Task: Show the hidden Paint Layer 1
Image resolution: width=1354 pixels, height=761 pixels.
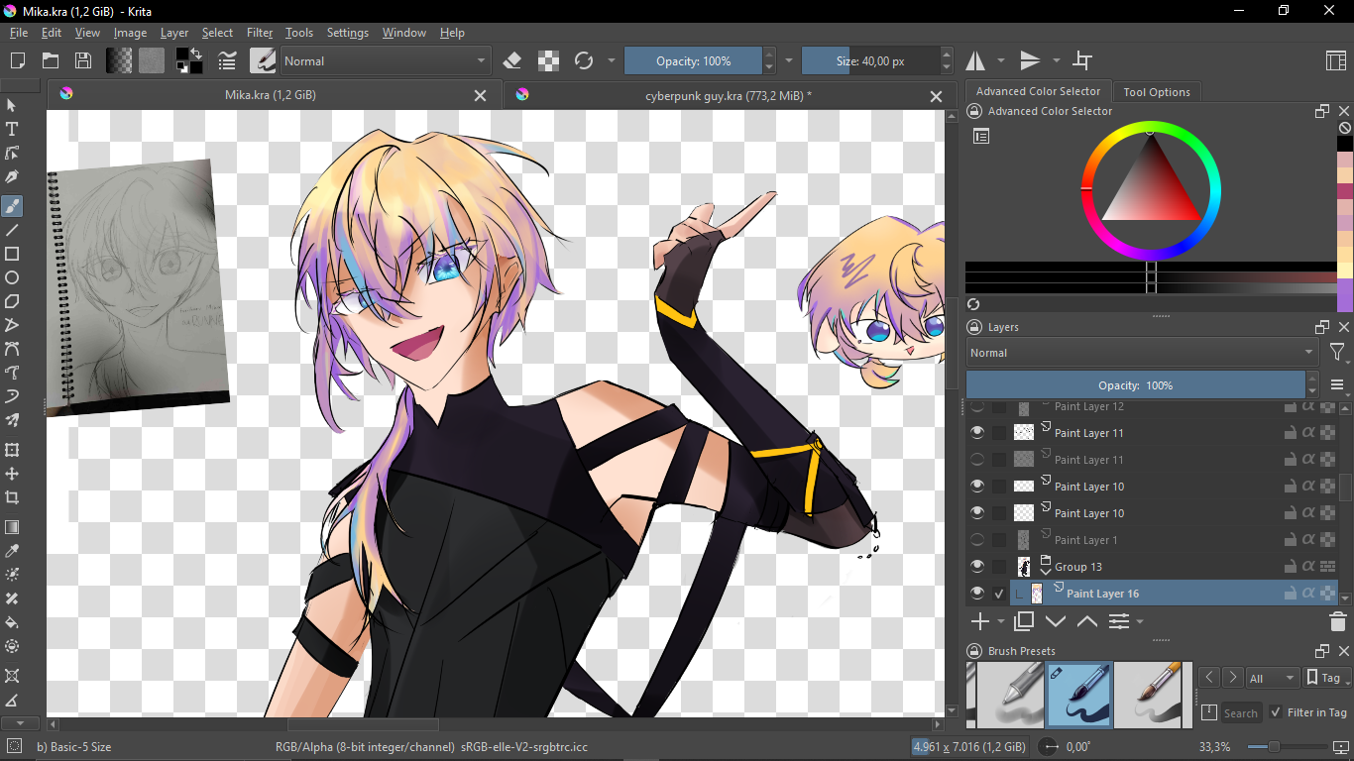Action: (x=977, y=540)
